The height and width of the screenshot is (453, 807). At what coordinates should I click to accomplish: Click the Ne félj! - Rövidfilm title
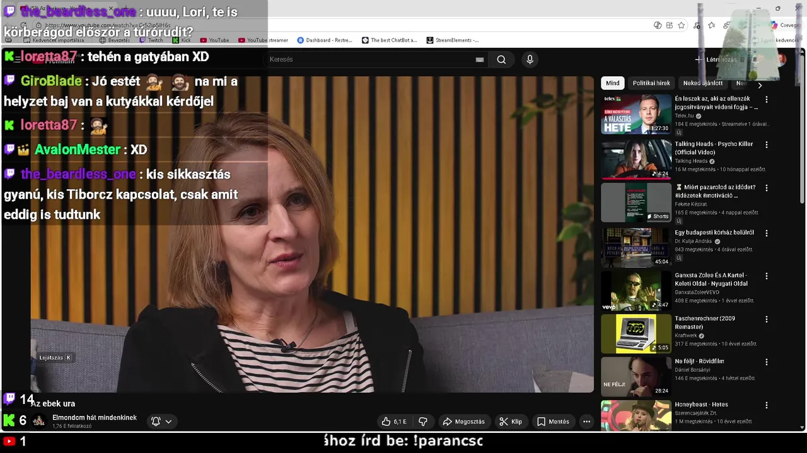coord(699,361)
